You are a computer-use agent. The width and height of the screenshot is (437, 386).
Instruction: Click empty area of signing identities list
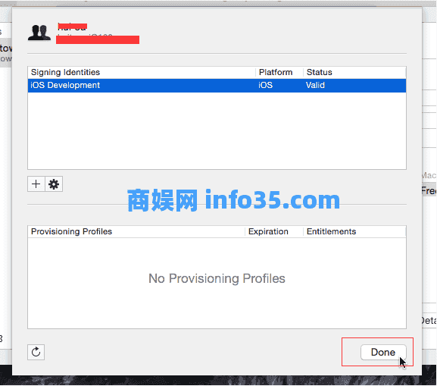217,130
